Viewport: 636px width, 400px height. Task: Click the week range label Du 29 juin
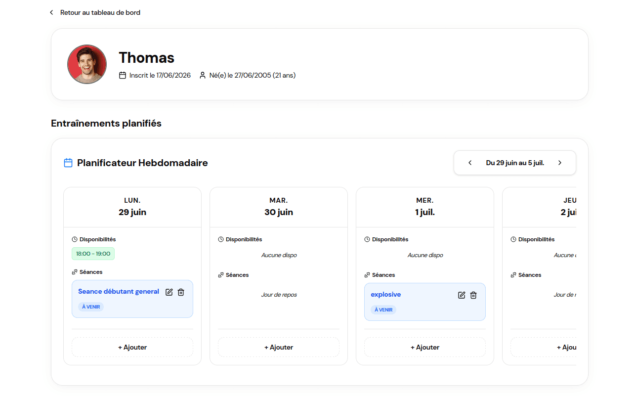[515, 163]
